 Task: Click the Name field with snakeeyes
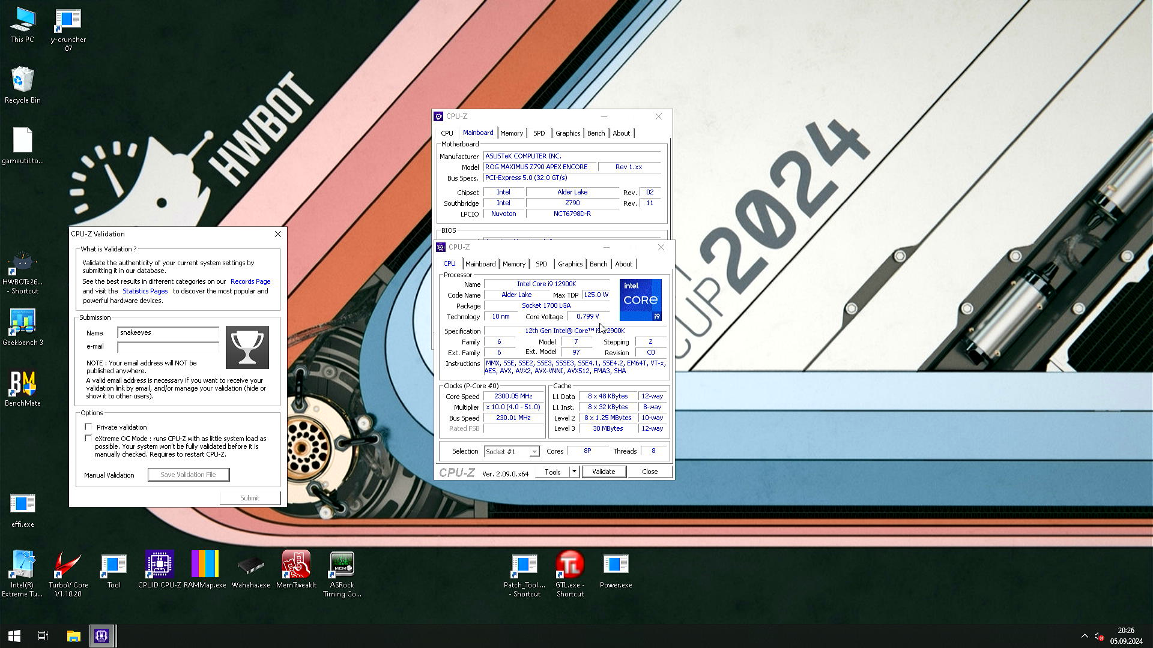click(x=168, y=332)
